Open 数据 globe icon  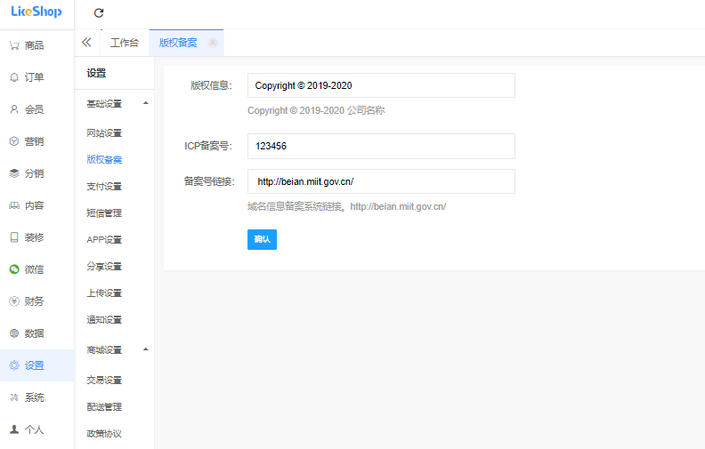[x=14, y=333]
